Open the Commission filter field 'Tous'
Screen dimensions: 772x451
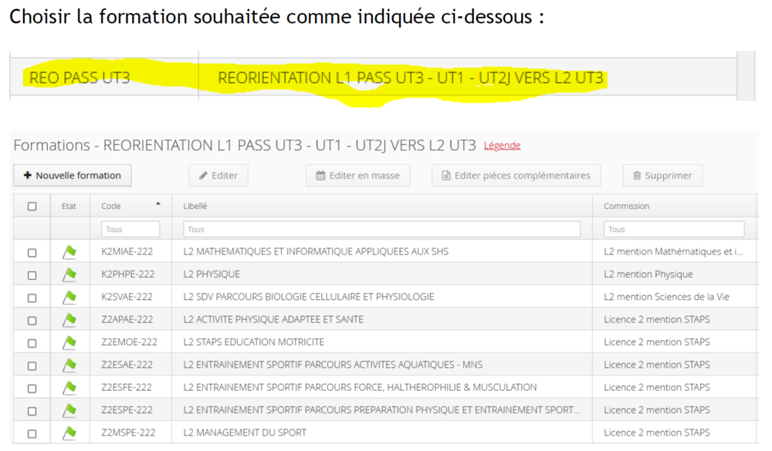(674, 229)
